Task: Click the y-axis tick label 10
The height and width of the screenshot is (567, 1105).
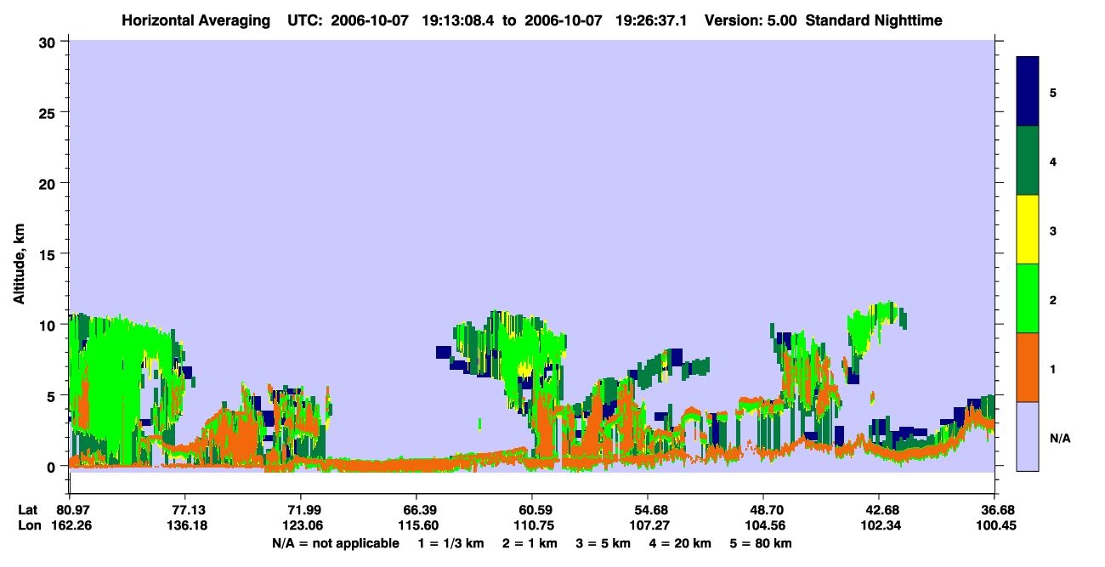Action: pyautogui.click(x=49, y=325)
